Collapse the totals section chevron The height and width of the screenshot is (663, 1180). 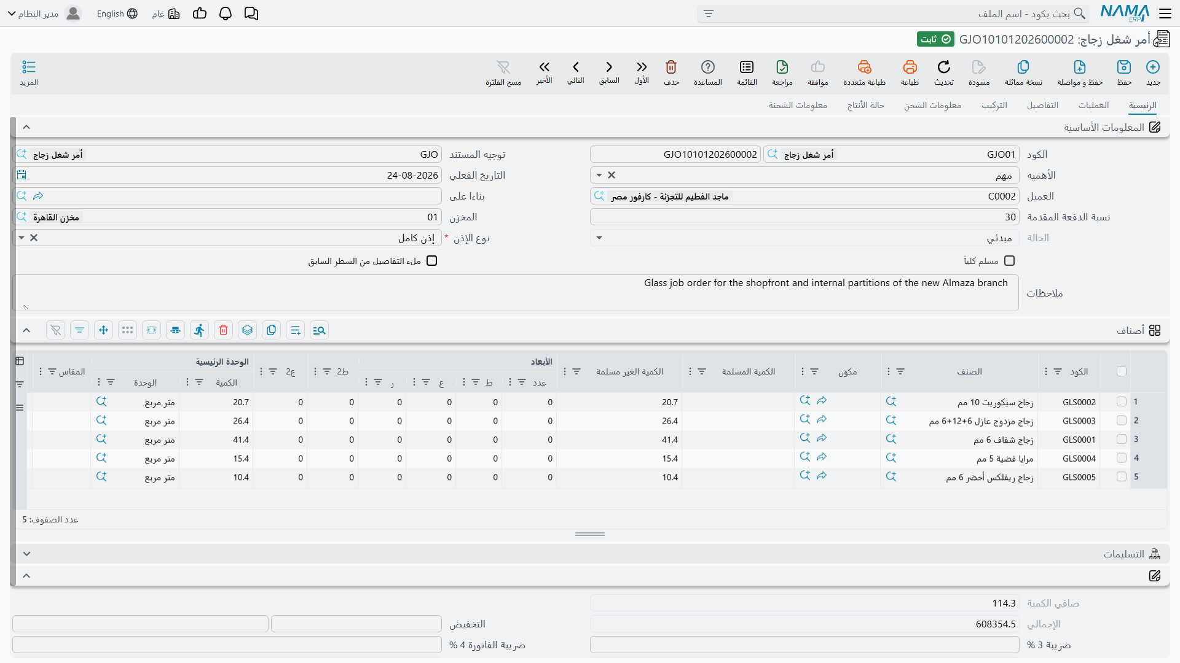pos(26,576)
